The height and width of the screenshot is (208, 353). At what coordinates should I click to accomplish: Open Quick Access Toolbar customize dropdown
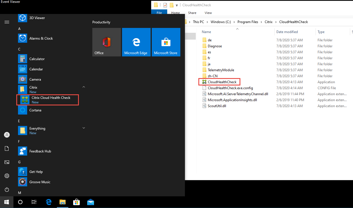(177, 5)
